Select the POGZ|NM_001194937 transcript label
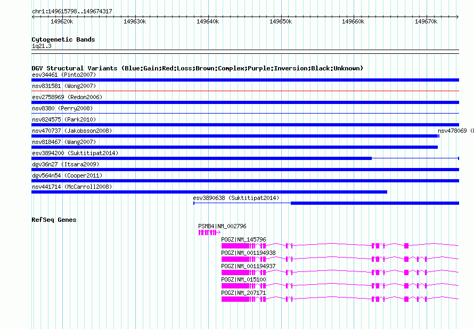Image resolution: width=474 pixels, height=329 pixels. tap(248, 266)
